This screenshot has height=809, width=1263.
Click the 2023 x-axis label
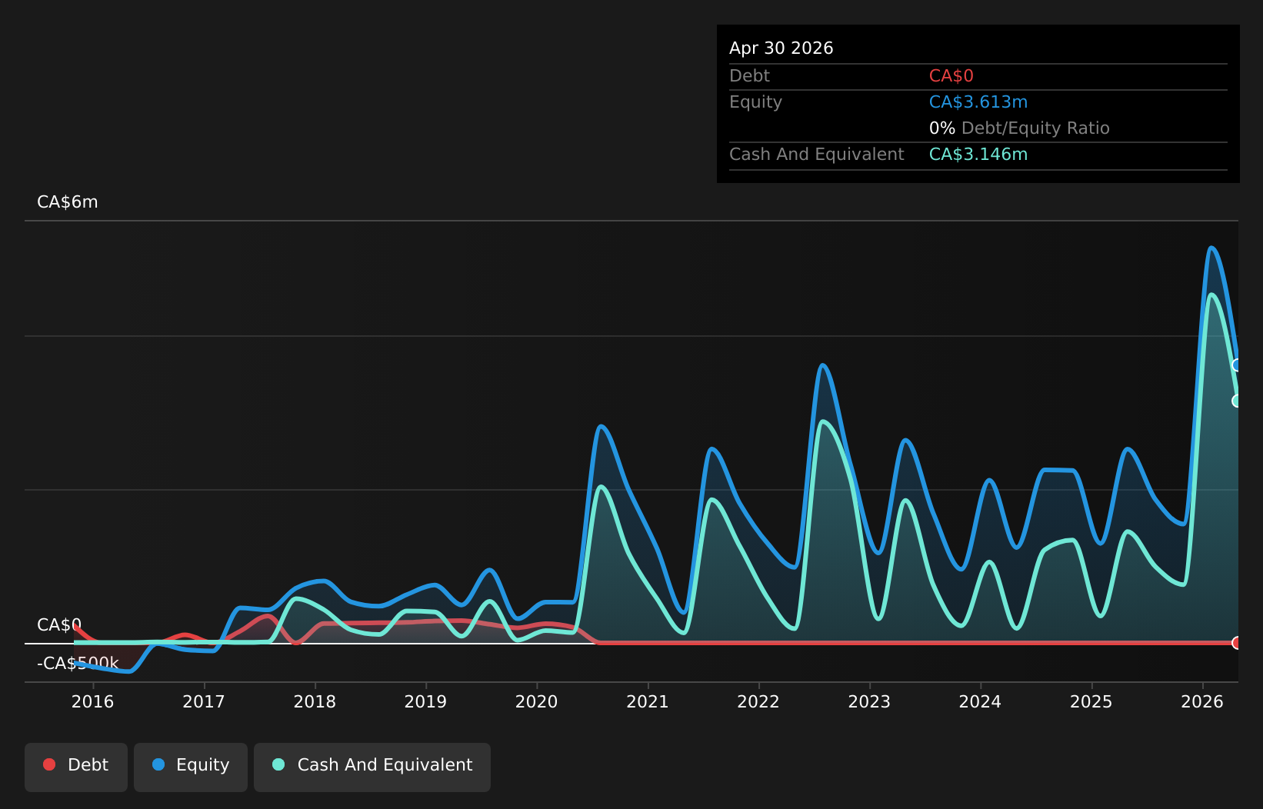click(869, 701)
